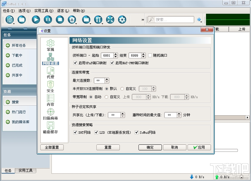Viewport: 251px width, 181px height.
Task: Select 自定义 bandwidth limit option
Action: pos(106,97)
